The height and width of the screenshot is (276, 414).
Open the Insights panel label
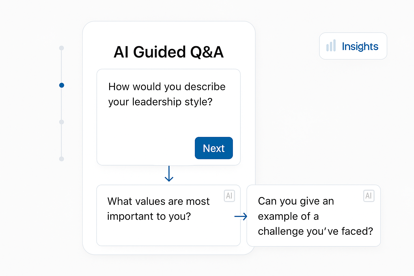tap(360, 46)
